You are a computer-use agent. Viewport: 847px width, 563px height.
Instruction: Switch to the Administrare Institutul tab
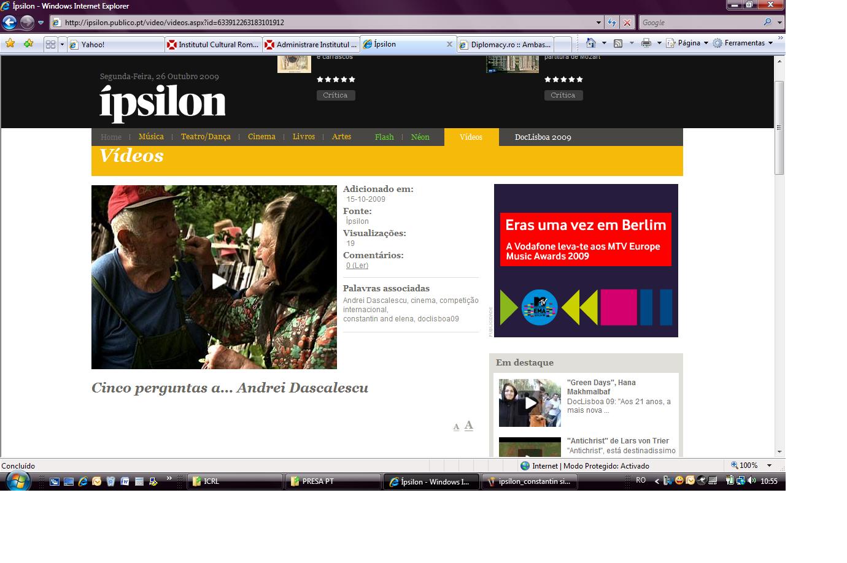coord(311,44)
